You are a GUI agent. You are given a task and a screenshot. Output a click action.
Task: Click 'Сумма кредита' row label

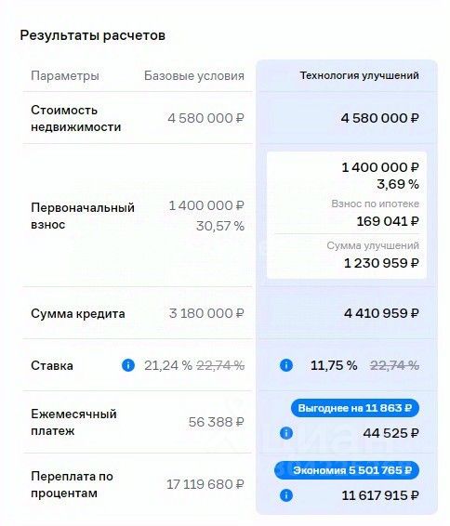tap(78, 314)
